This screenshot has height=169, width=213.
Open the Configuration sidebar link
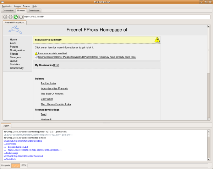coord(17,50)
